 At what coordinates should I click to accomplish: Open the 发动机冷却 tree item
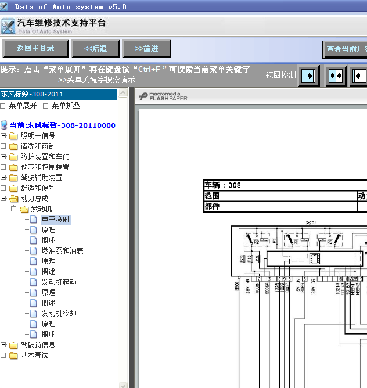(x=59, y=314)
